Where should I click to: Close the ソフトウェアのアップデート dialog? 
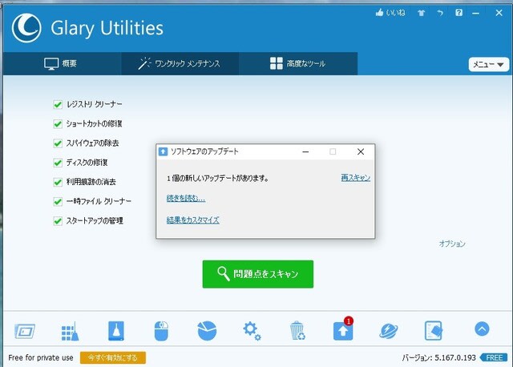point(361,151)
